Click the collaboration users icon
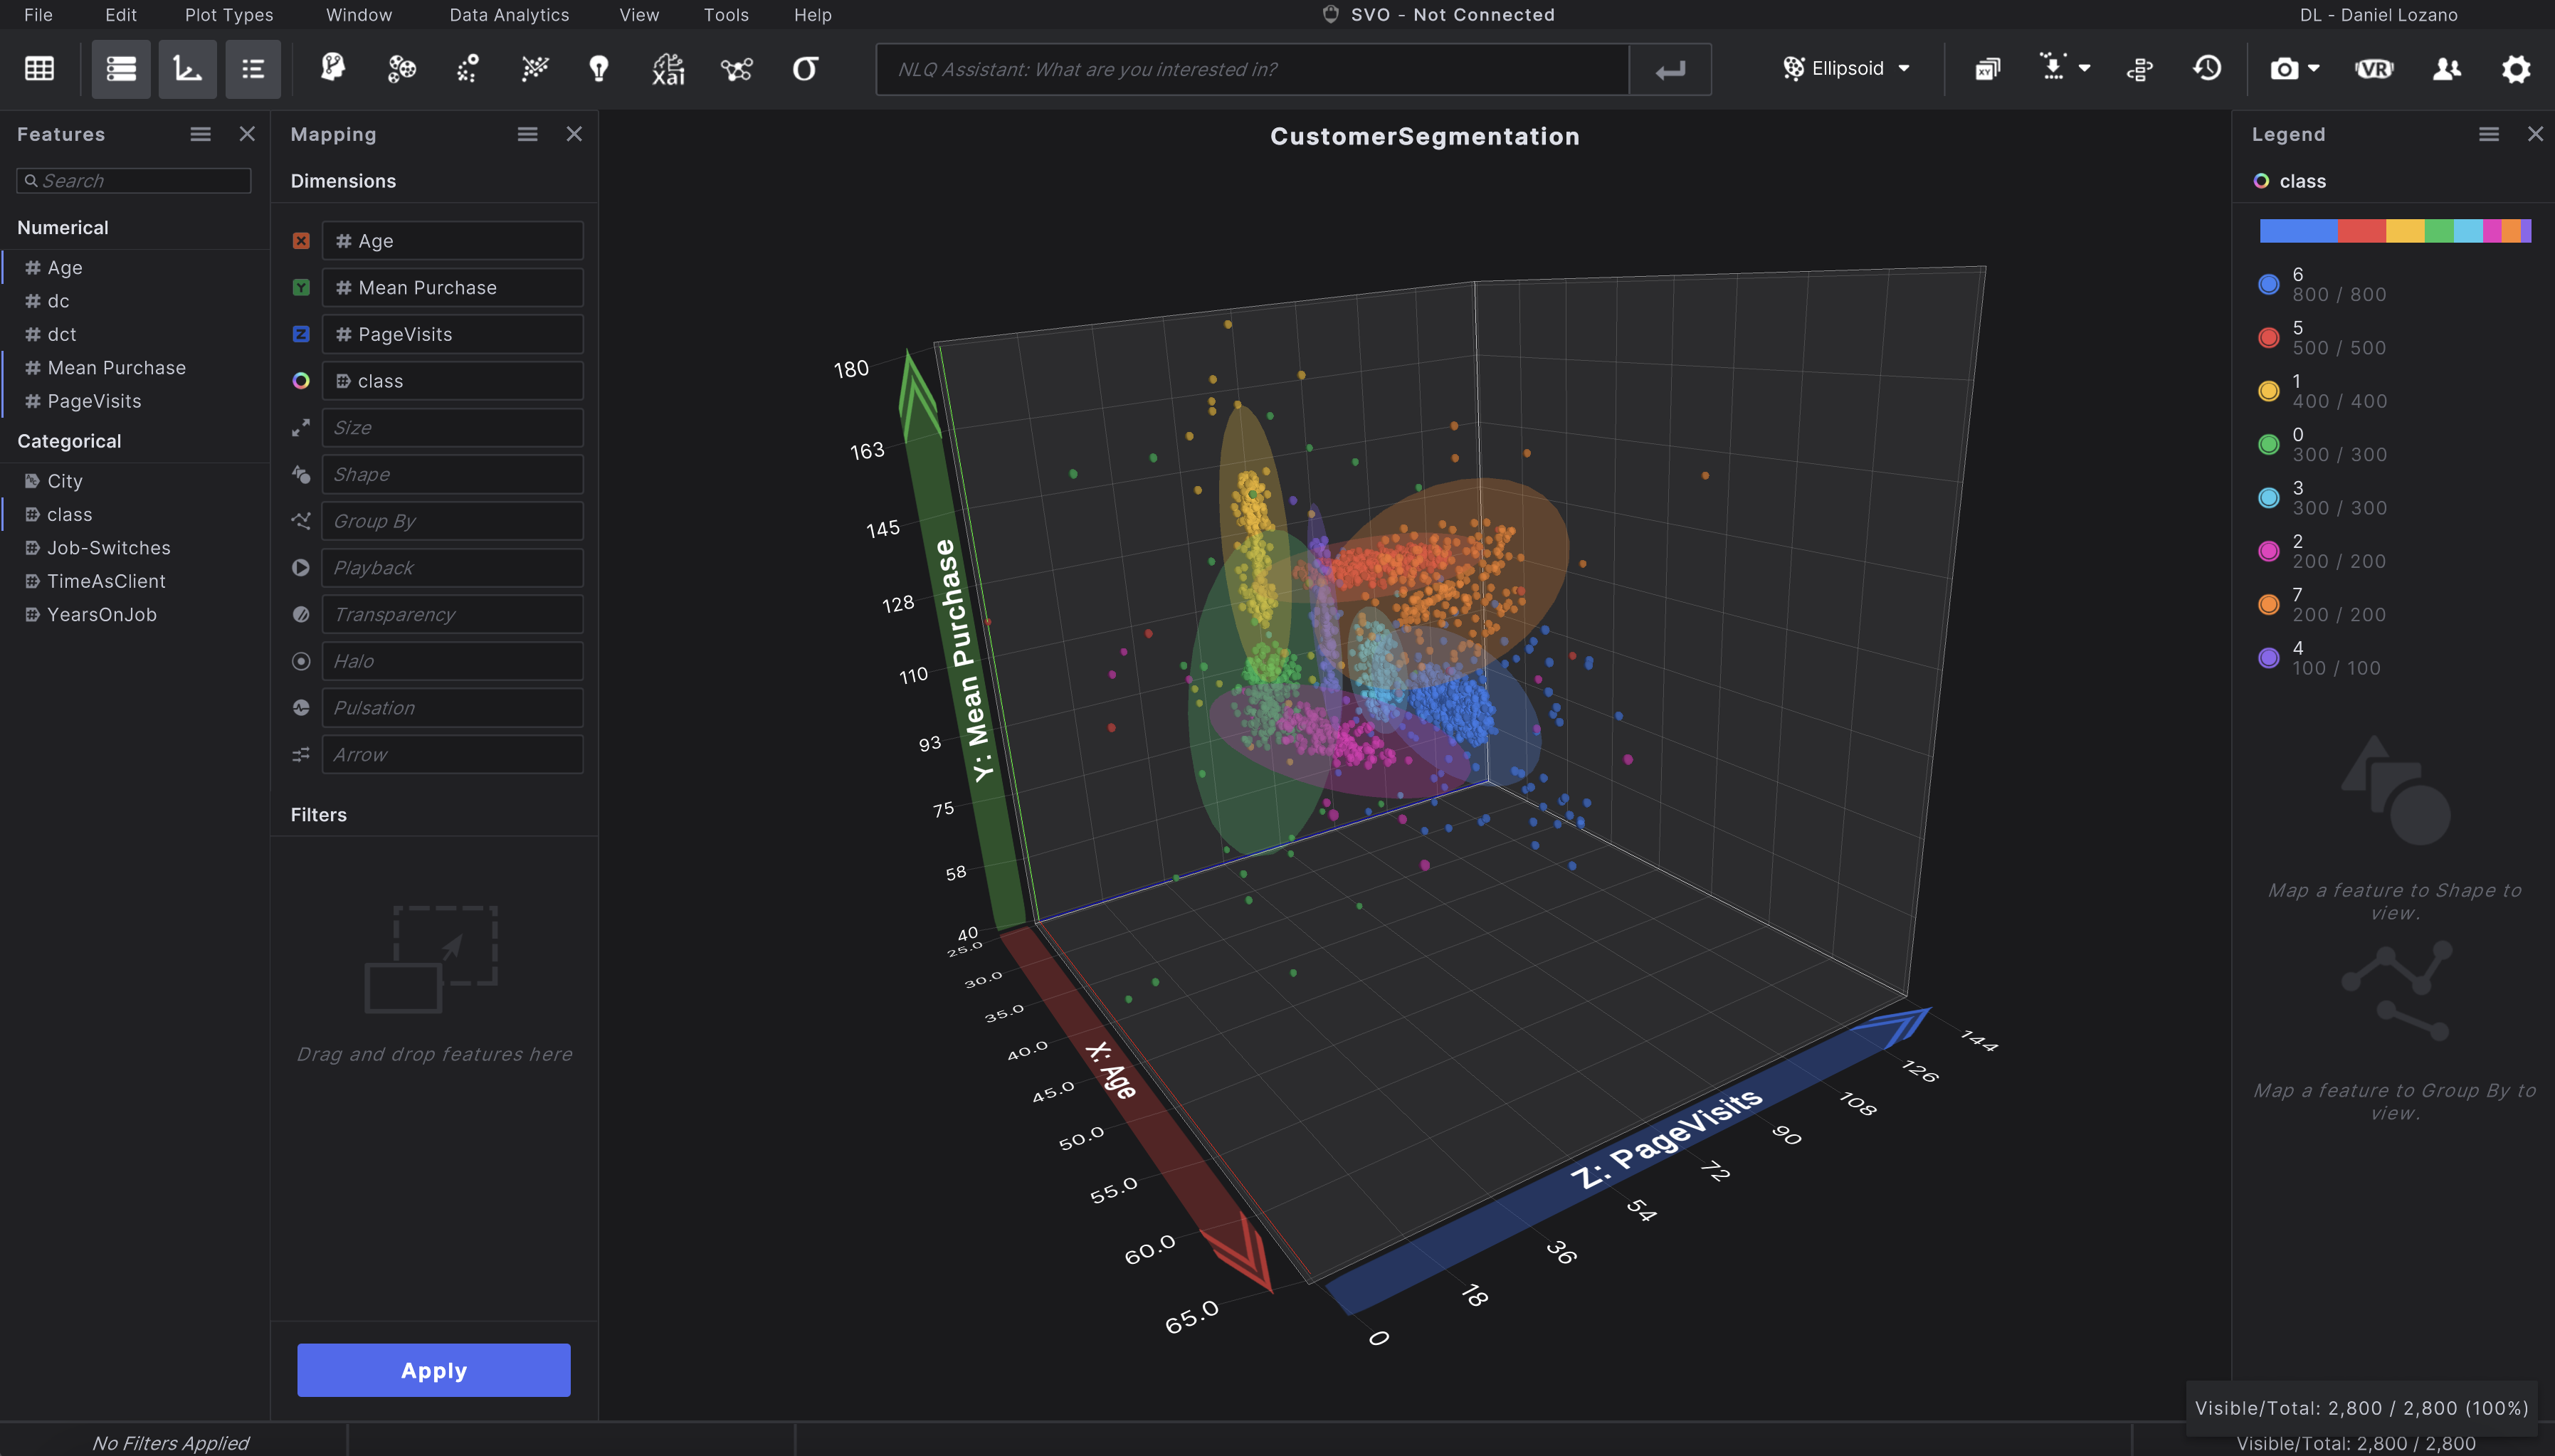2555x1456 pixels. pyautogui.click(x=2446, y=69)
